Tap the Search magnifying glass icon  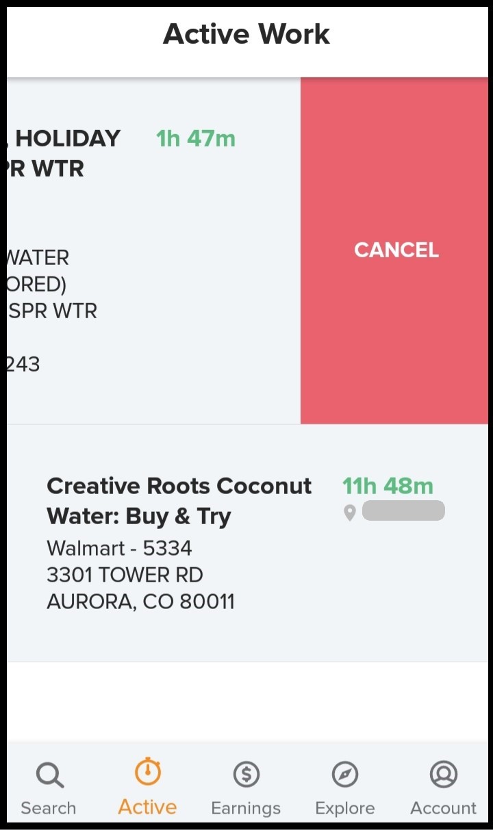[x=49, y=775]
